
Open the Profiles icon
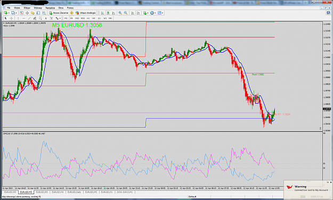click(x=13, y=13)
